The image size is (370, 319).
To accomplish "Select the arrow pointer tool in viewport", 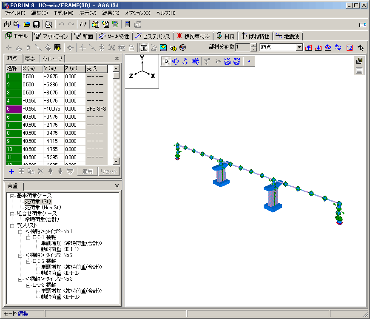I will tap(166, 61).
